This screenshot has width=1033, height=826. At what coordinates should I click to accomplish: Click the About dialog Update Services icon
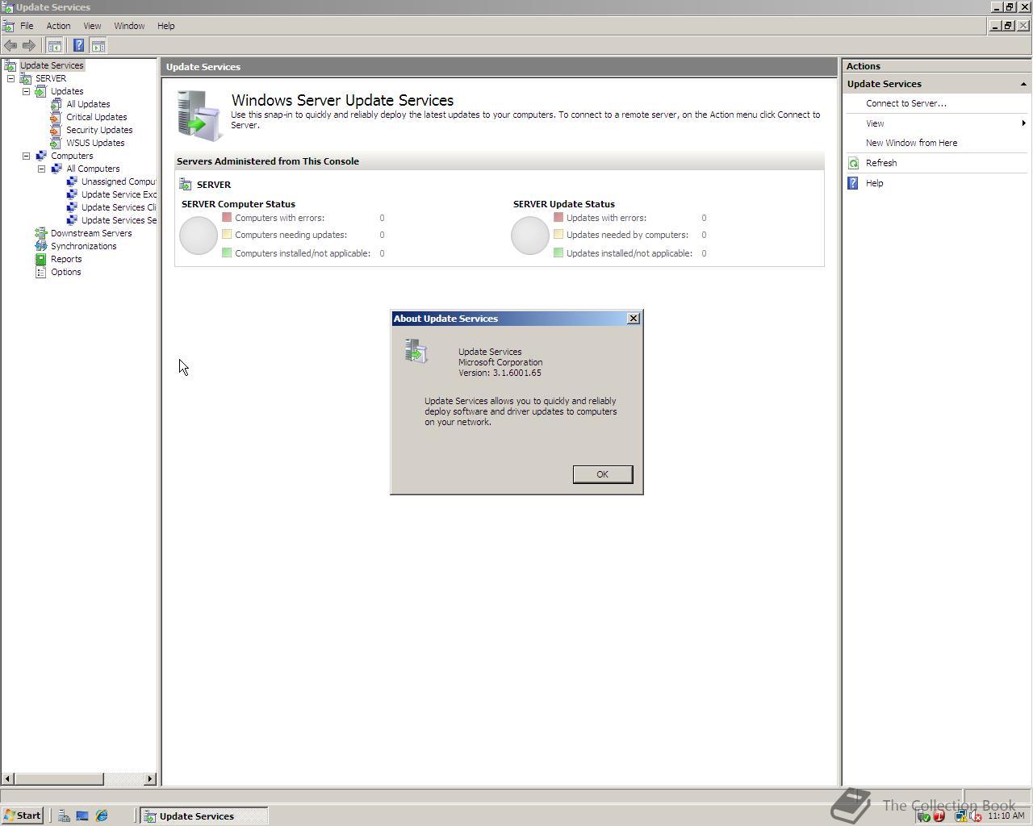tap(416, 351)
